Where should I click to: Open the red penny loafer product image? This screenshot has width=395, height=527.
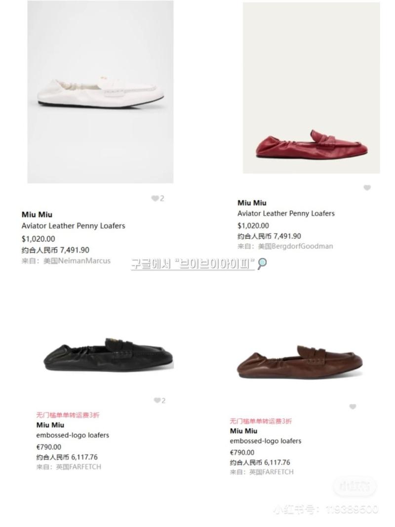(x=312, y=88)
